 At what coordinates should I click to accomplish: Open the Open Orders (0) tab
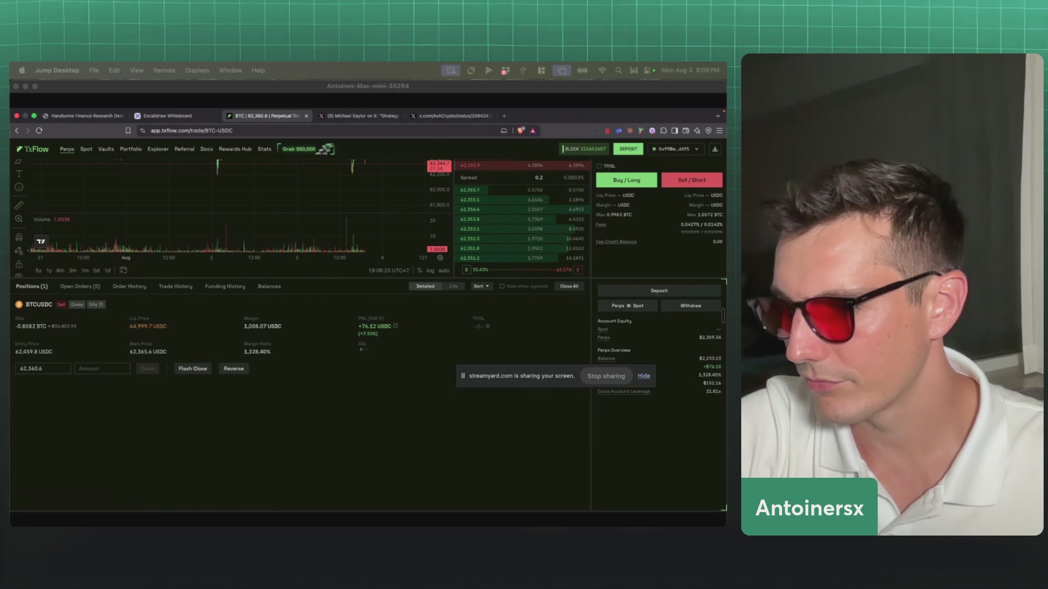tap(80, 286)
